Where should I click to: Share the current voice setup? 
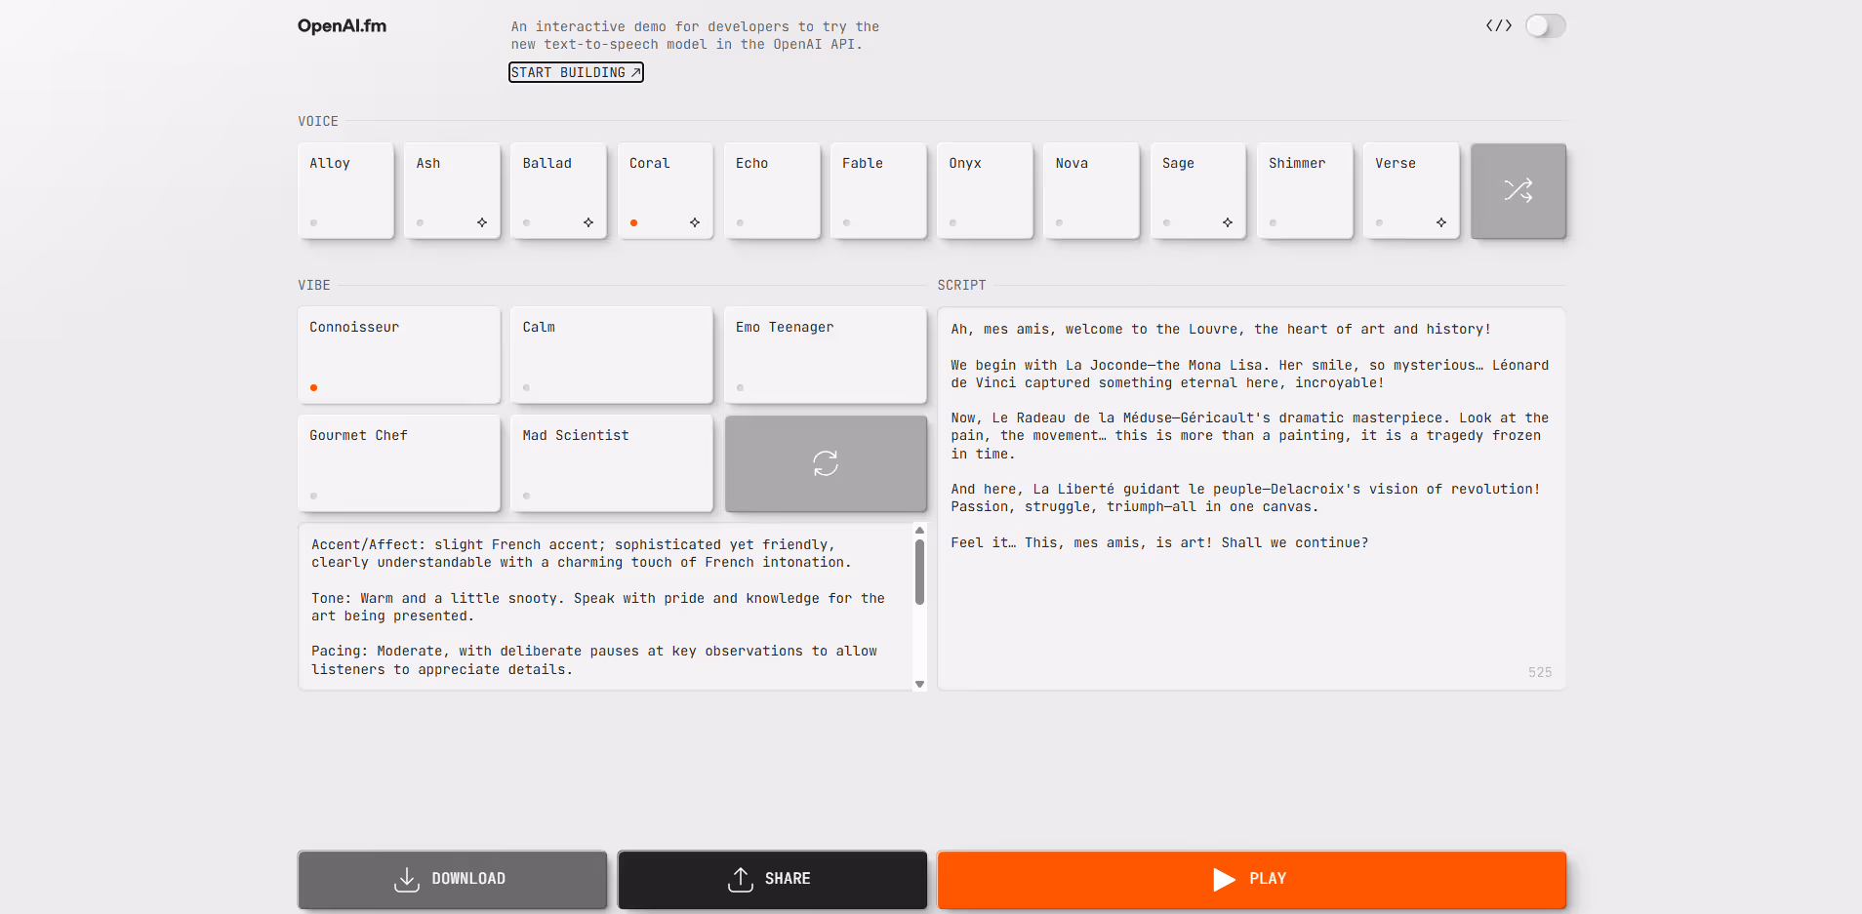772,879
